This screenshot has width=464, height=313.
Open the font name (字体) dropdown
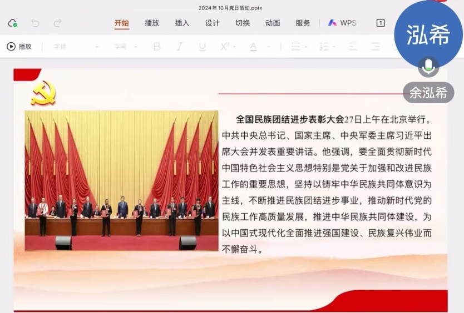point(76,47)
